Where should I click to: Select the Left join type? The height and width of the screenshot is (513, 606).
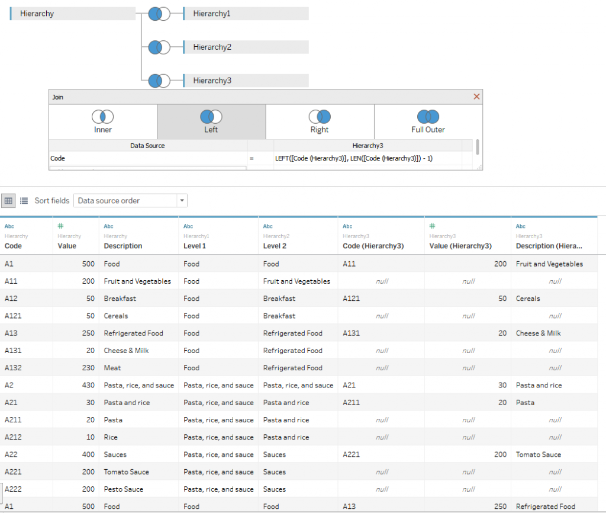(x=211, y=121)
